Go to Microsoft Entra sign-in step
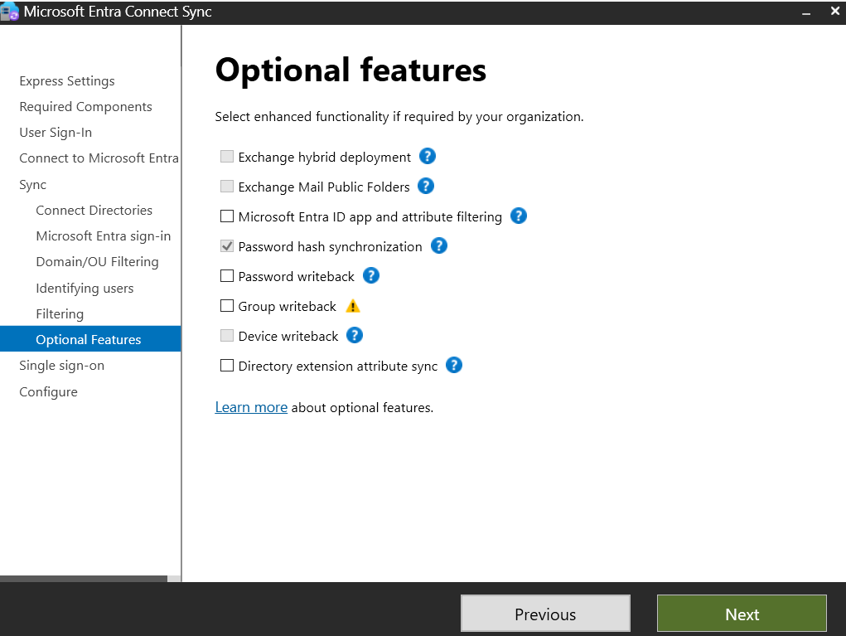 tap(103, 236)
